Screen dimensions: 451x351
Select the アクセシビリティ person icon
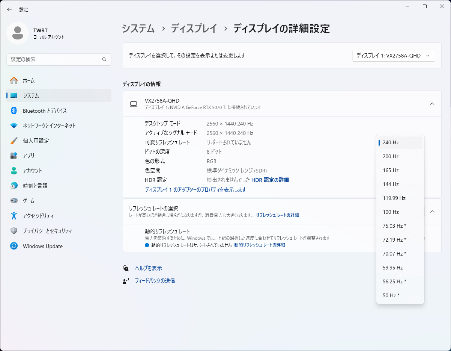[x=14, y=216]
